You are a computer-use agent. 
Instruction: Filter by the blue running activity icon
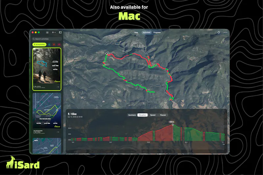point(49,45)
